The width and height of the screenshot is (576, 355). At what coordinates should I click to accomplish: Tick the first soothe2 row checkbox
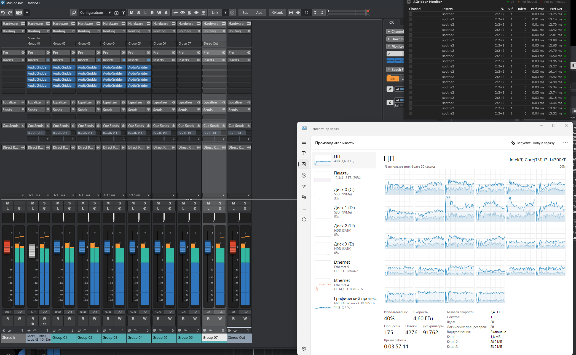point(411,14)
